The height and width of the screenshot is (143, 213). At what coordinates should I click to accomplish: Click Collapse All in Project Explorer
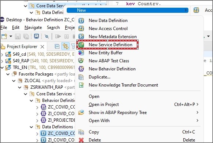pos(57,47)
